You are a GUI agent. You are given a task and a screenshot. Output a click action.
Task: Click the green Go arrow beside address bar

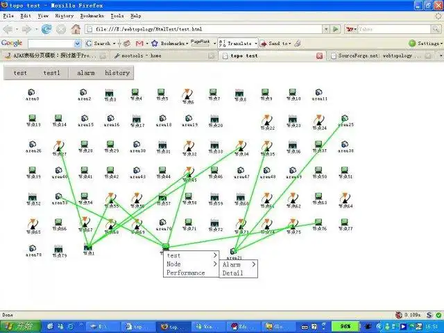coord(336,29)
